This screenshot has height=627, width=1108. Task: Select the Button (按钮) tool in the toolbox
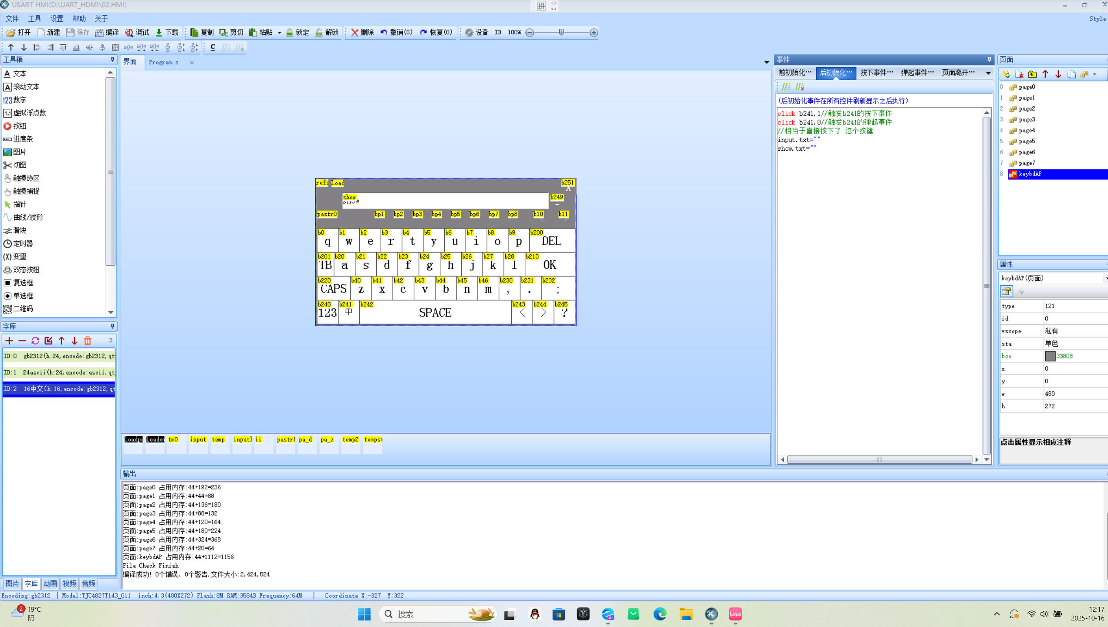pos(19,126)
